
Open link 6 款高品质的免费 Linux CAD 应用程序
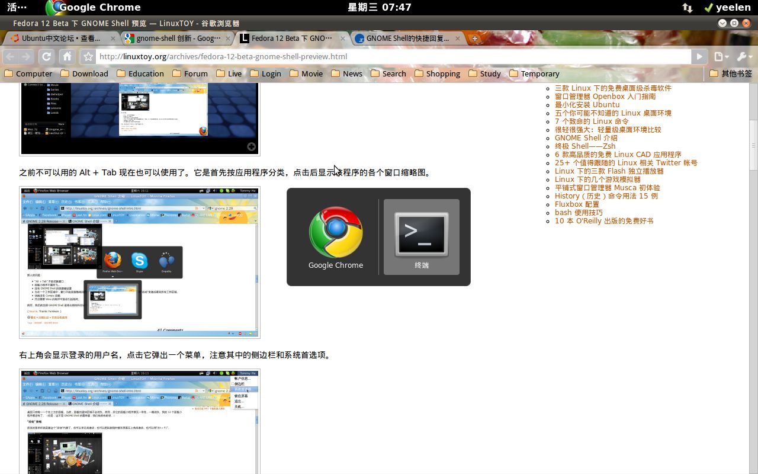point(618,154)
